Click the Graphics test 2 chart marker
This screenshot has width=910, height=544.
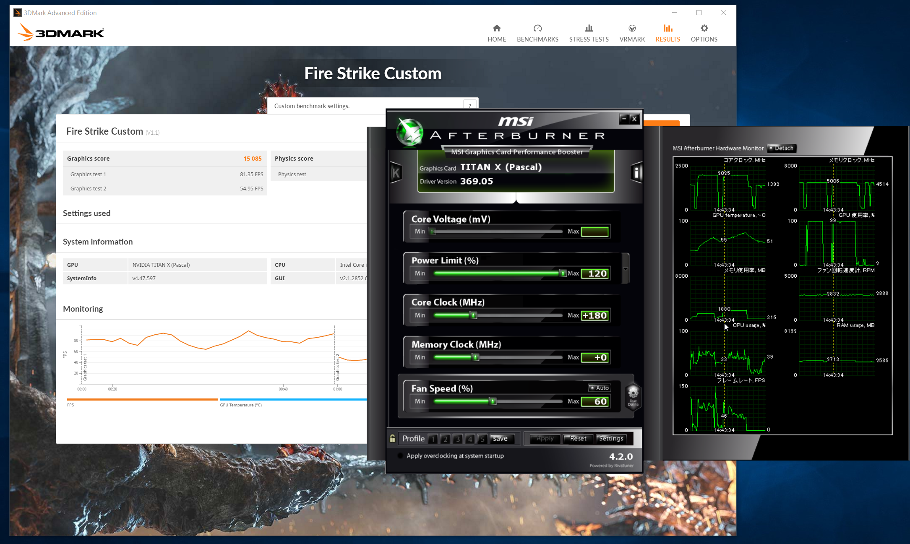tap(337, 367)
